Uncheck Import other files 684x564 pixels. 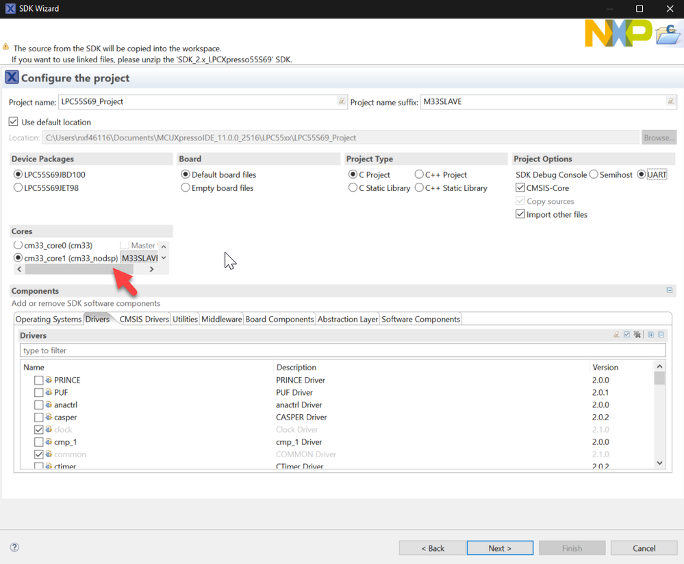520,214
